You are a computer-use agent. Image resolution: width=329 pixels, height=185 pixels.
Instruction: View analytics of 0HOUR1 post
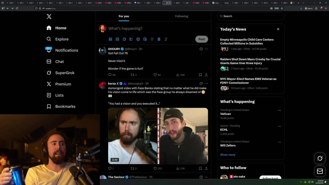coord(180,75)
